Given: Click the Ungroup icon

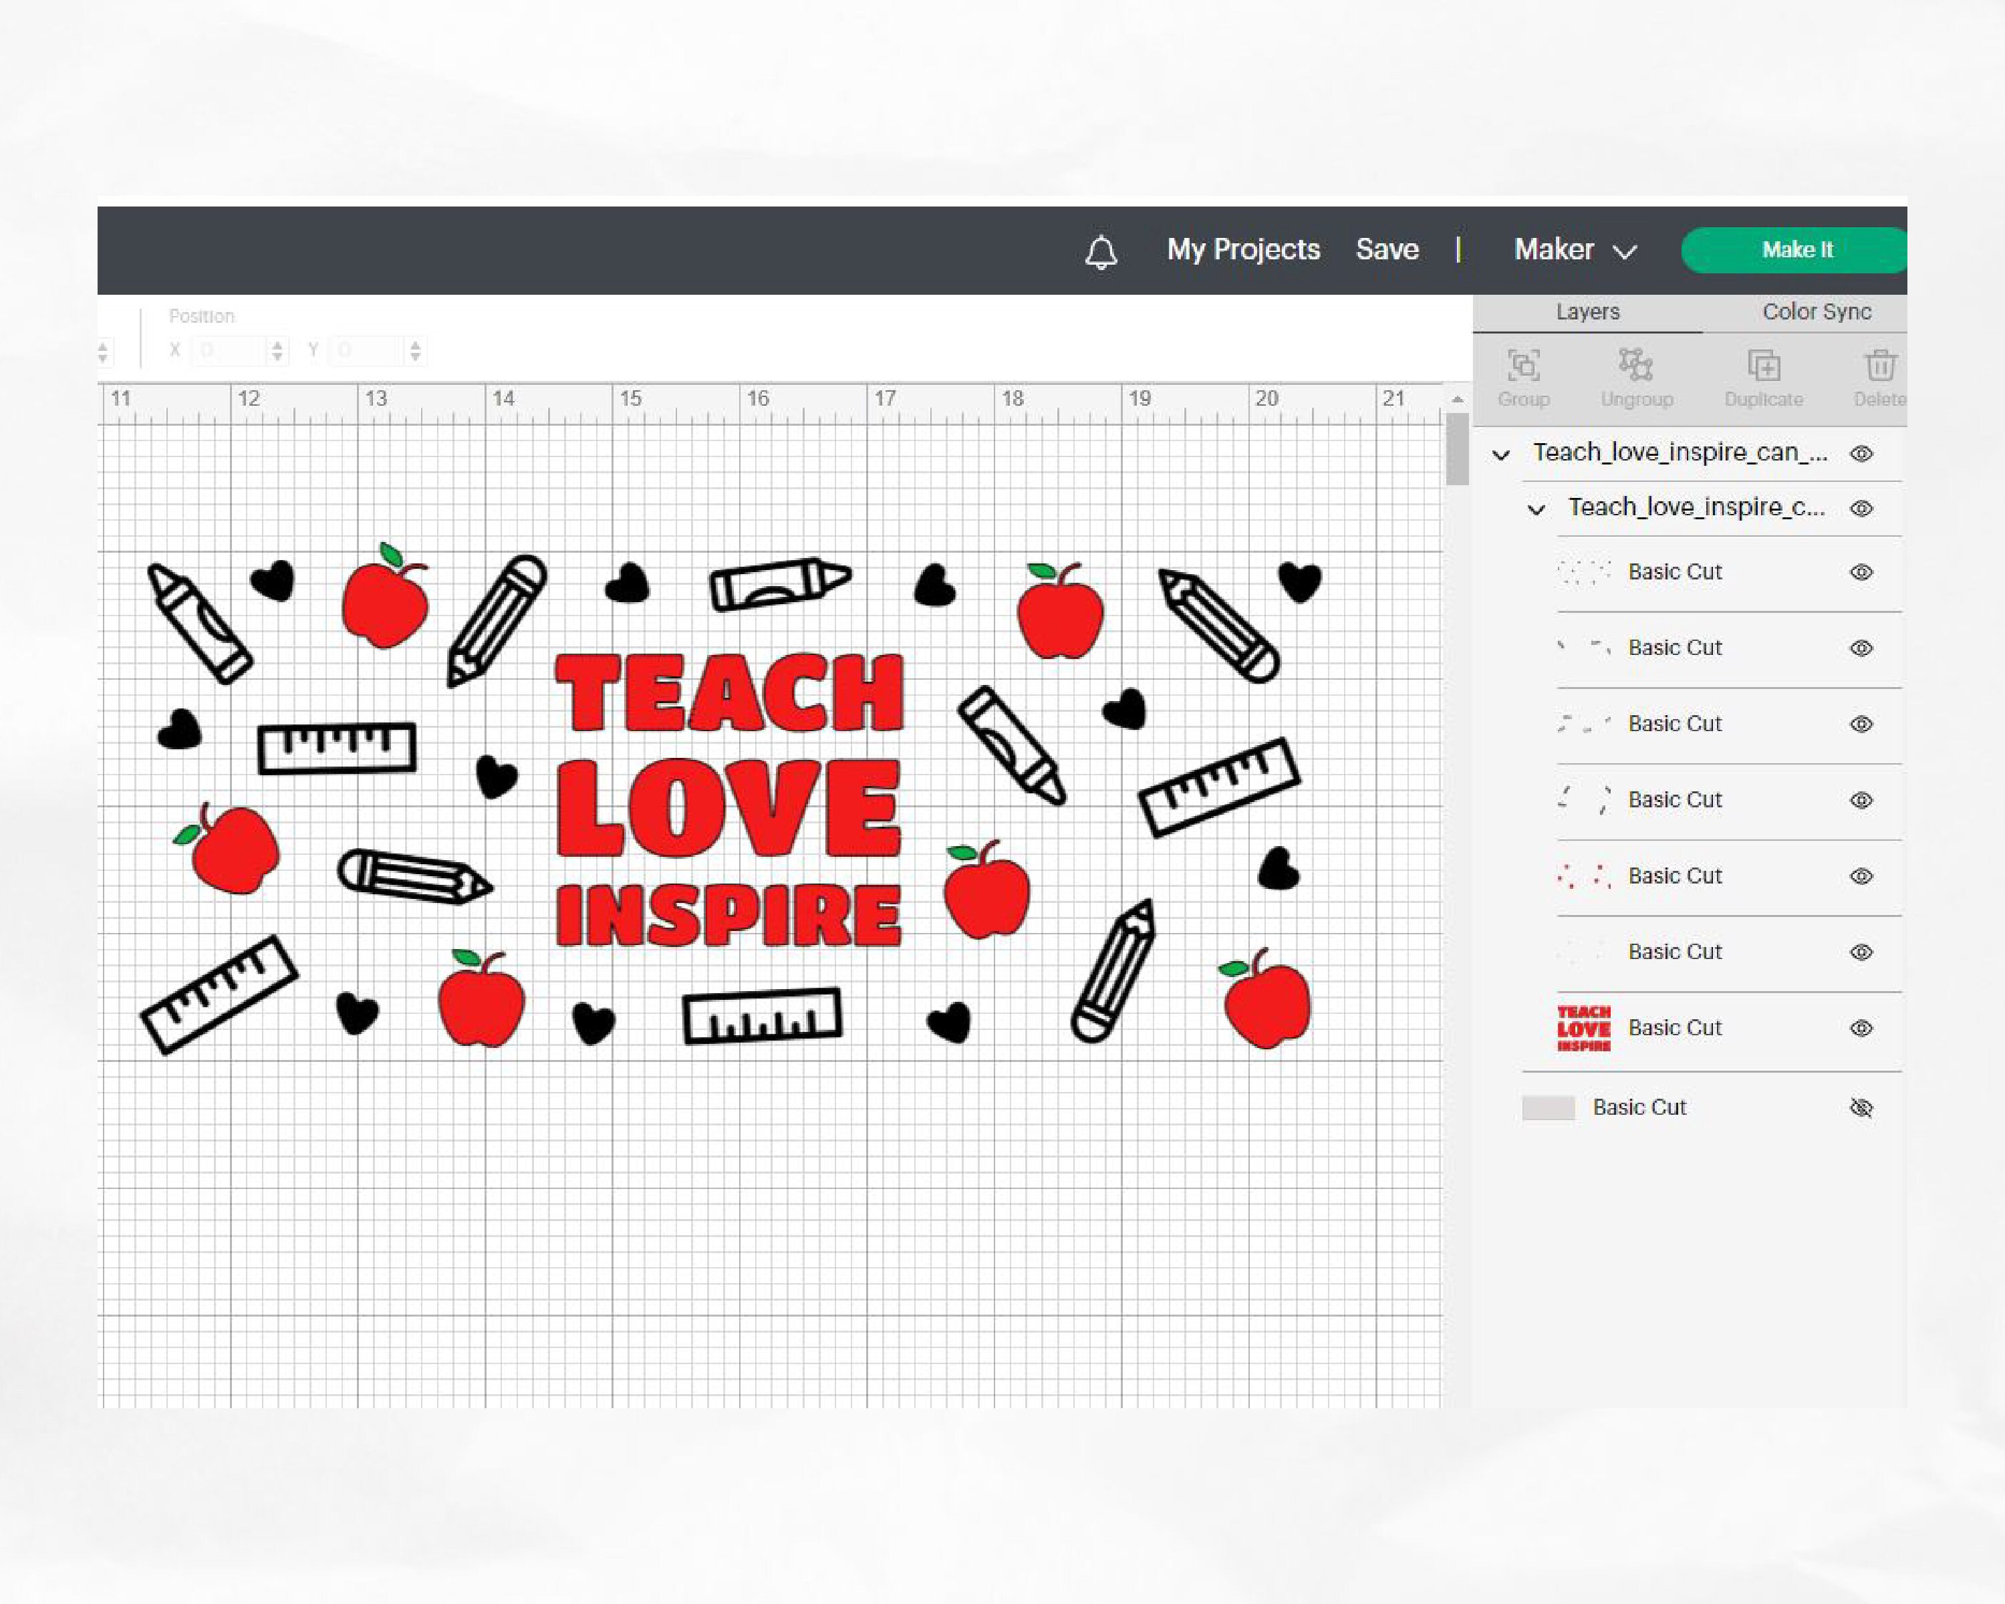Looking at the screenshot, I should pyautogui.click(x=1636, y=364).
